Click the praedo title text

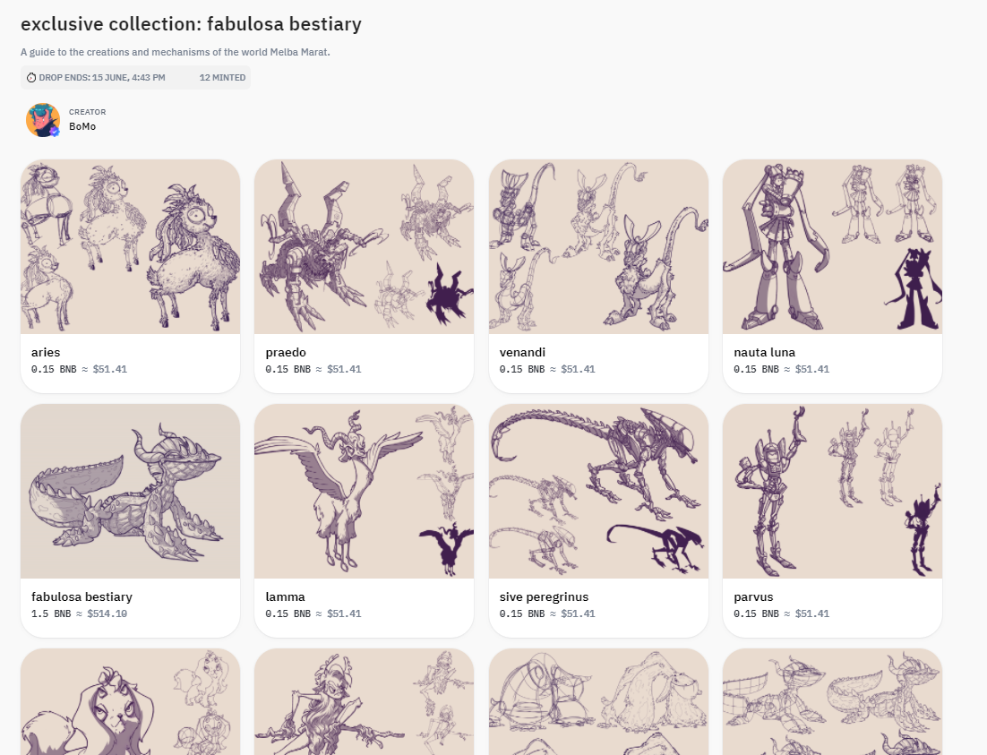[x=285, y=353]
